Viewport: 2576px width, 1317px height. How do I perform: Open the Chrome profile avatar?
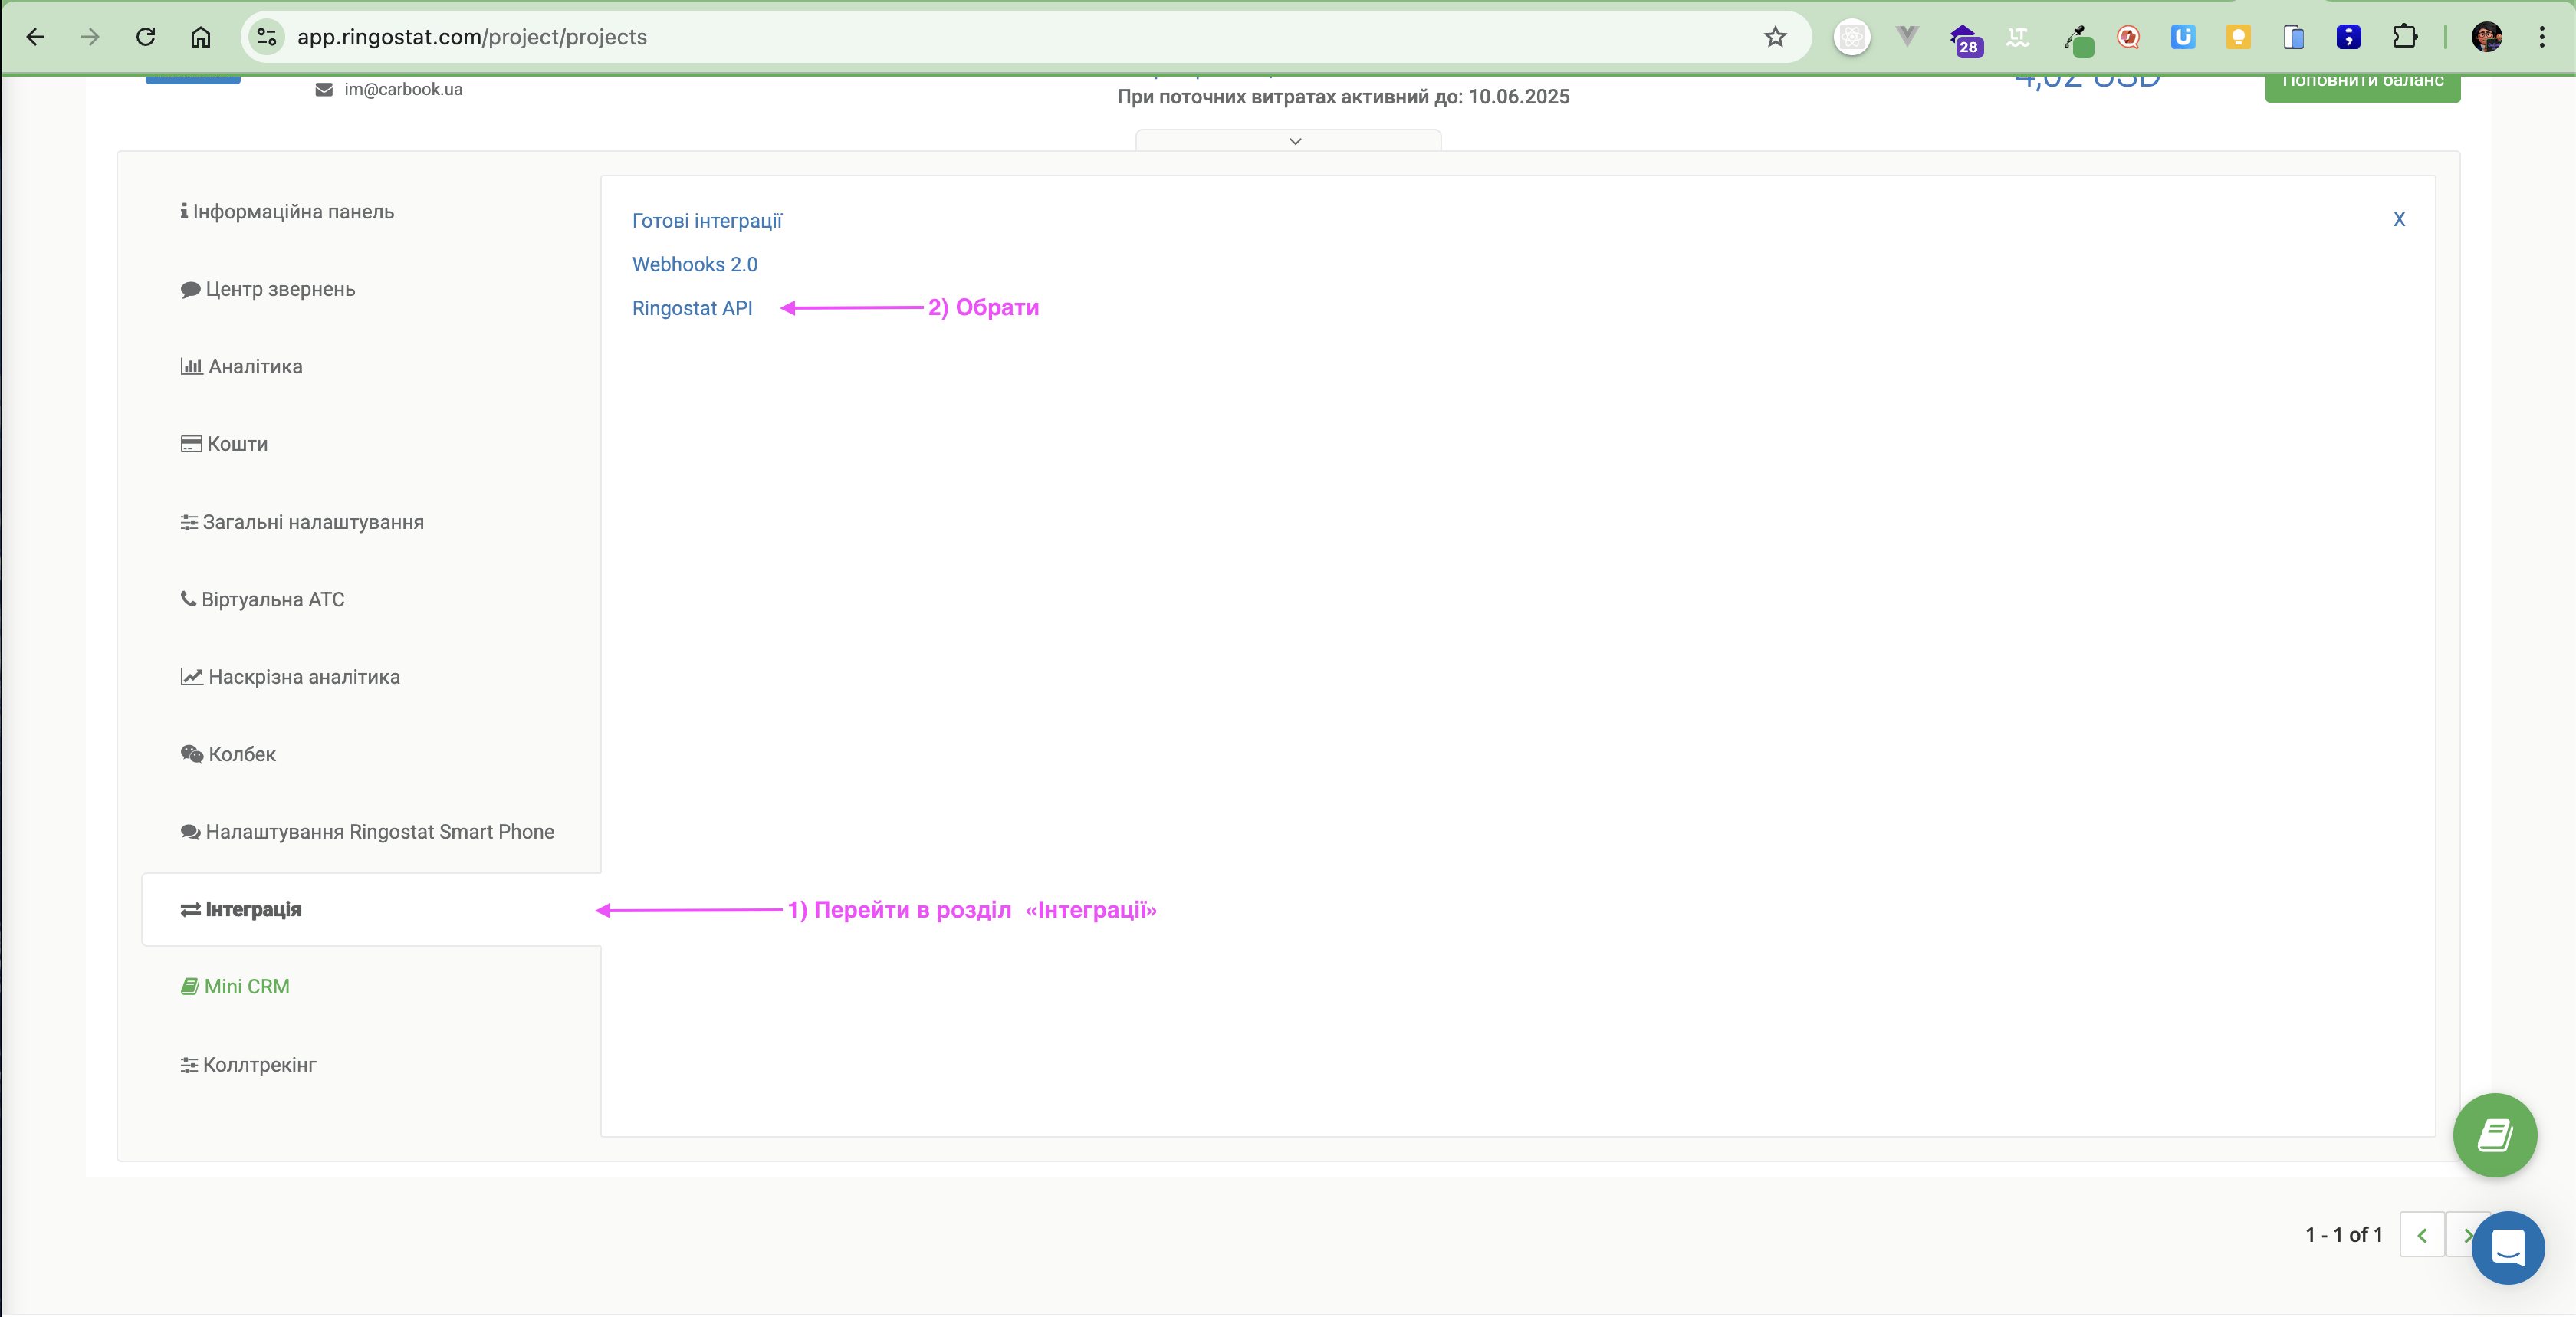[2486, 37]
